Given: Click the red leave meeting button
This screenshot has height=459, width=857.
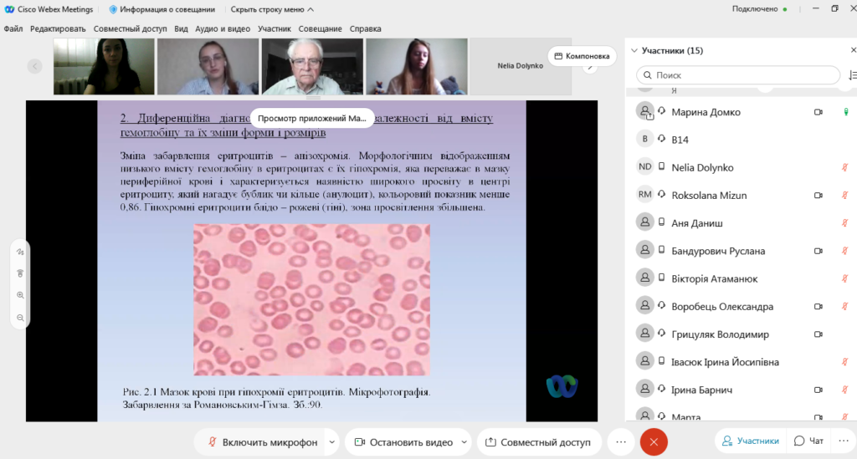Looking at the screenshot, I should click(x=654, y=442).
